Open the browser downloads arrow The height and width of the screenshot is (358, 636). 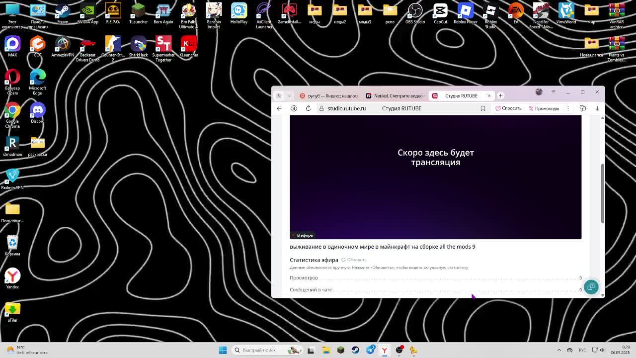(597, 108)
